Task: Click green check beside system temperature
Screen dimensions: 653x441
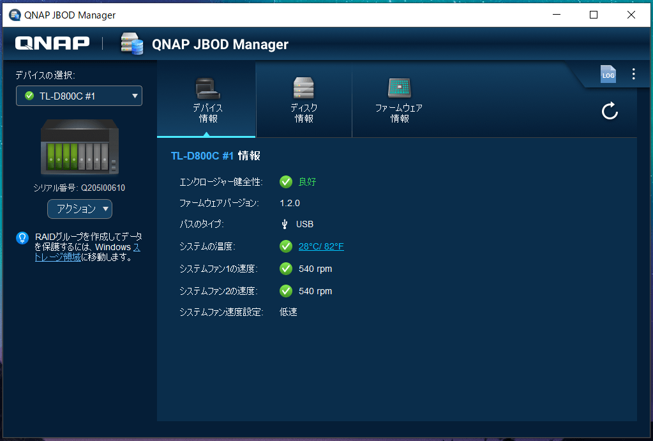Action: pyautogui.click(x=286, y=246)
